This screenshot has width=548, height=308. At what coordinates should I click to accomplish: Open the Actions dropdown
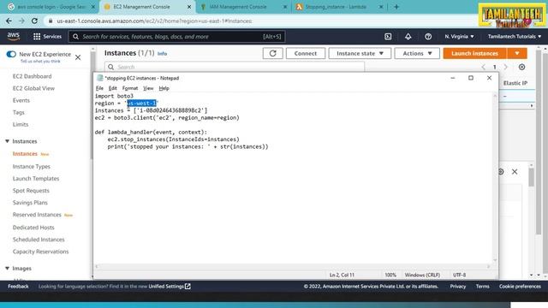pyautogui.click(x=417, y=53)
